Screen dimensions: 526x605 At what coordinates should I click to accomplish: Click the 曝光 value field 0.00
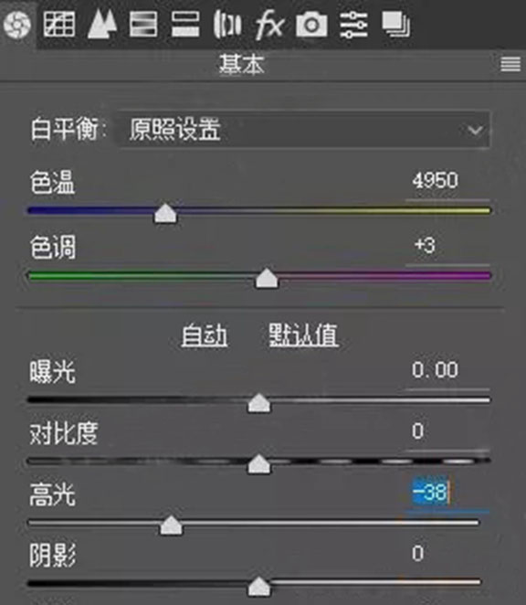tap(447, 369)
